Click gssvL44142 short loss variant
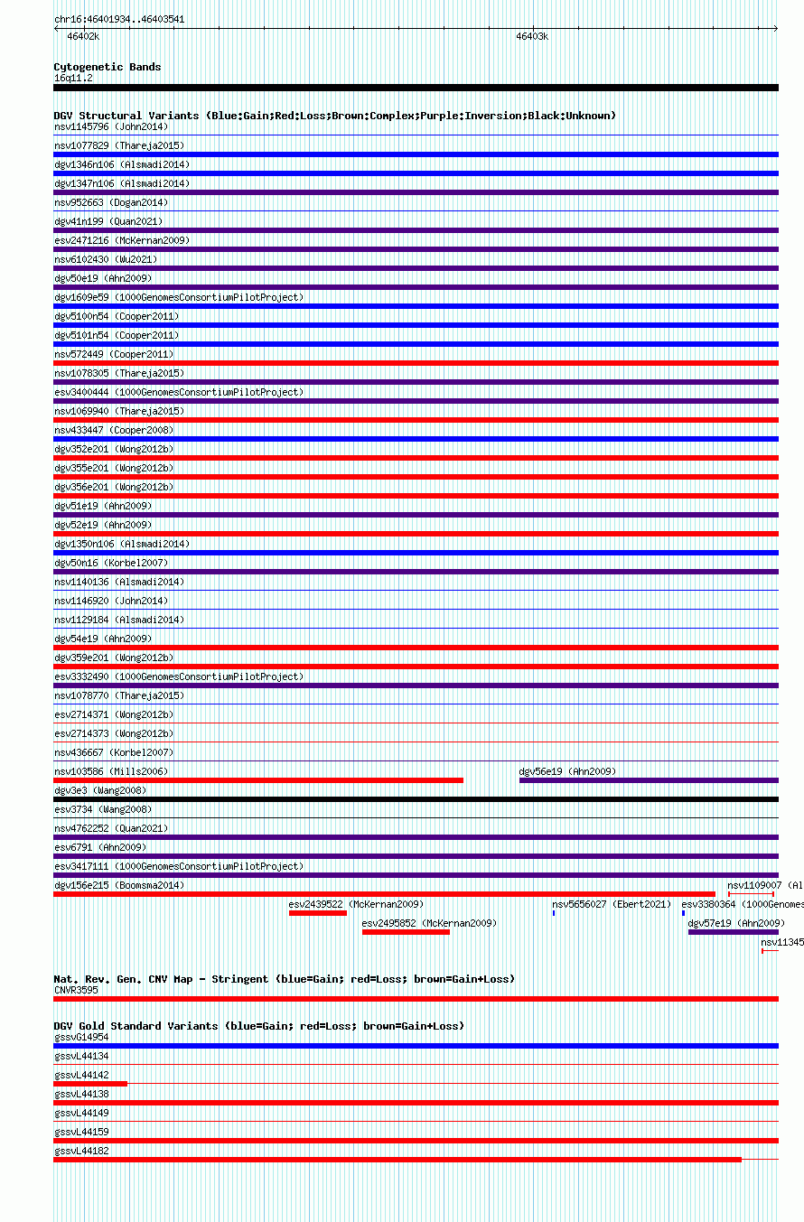Screen dimensions: 804x1222 pos(90,1084)
